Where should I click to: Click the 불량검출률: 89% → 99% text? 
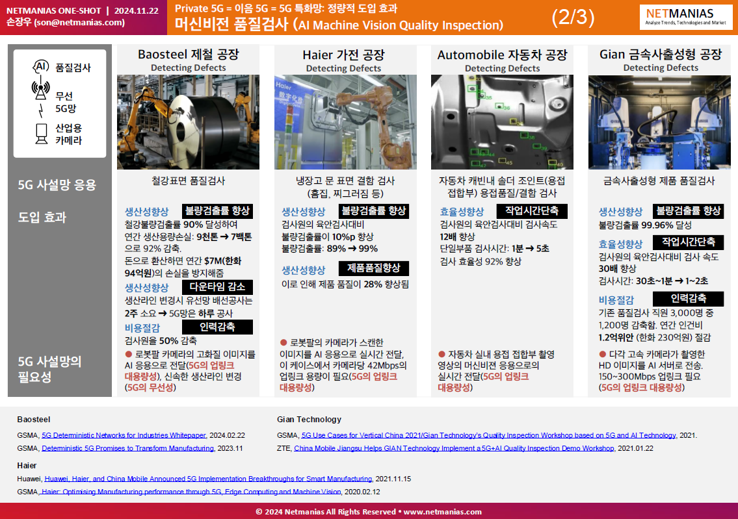click(x=330, y=249)
